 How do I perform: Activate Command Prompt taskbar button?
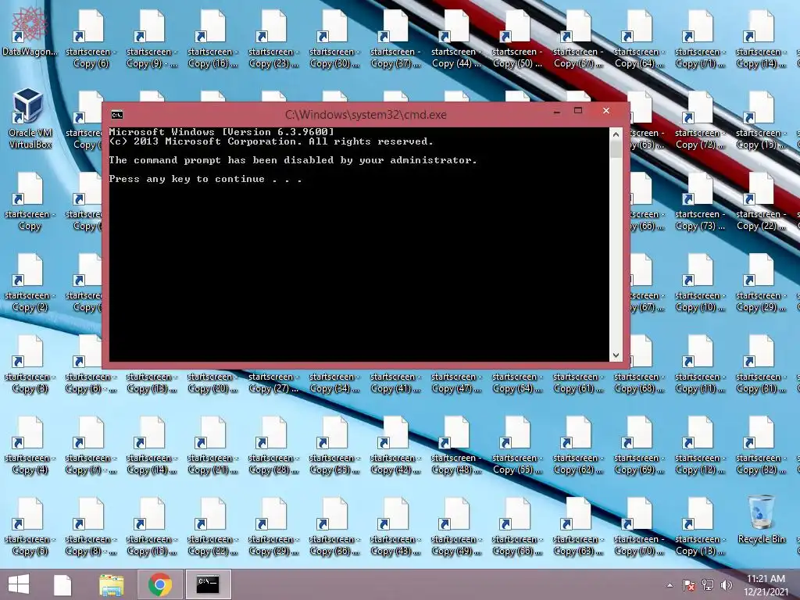pos(208,584)
